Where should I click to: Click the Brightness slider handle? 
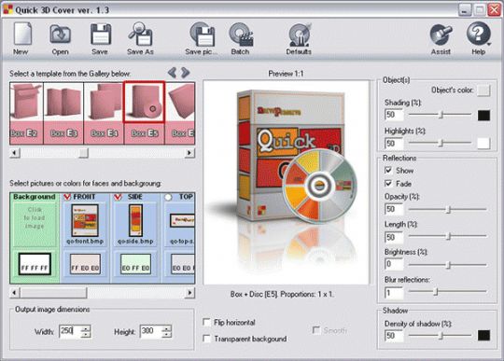click(x=449, y=265)
